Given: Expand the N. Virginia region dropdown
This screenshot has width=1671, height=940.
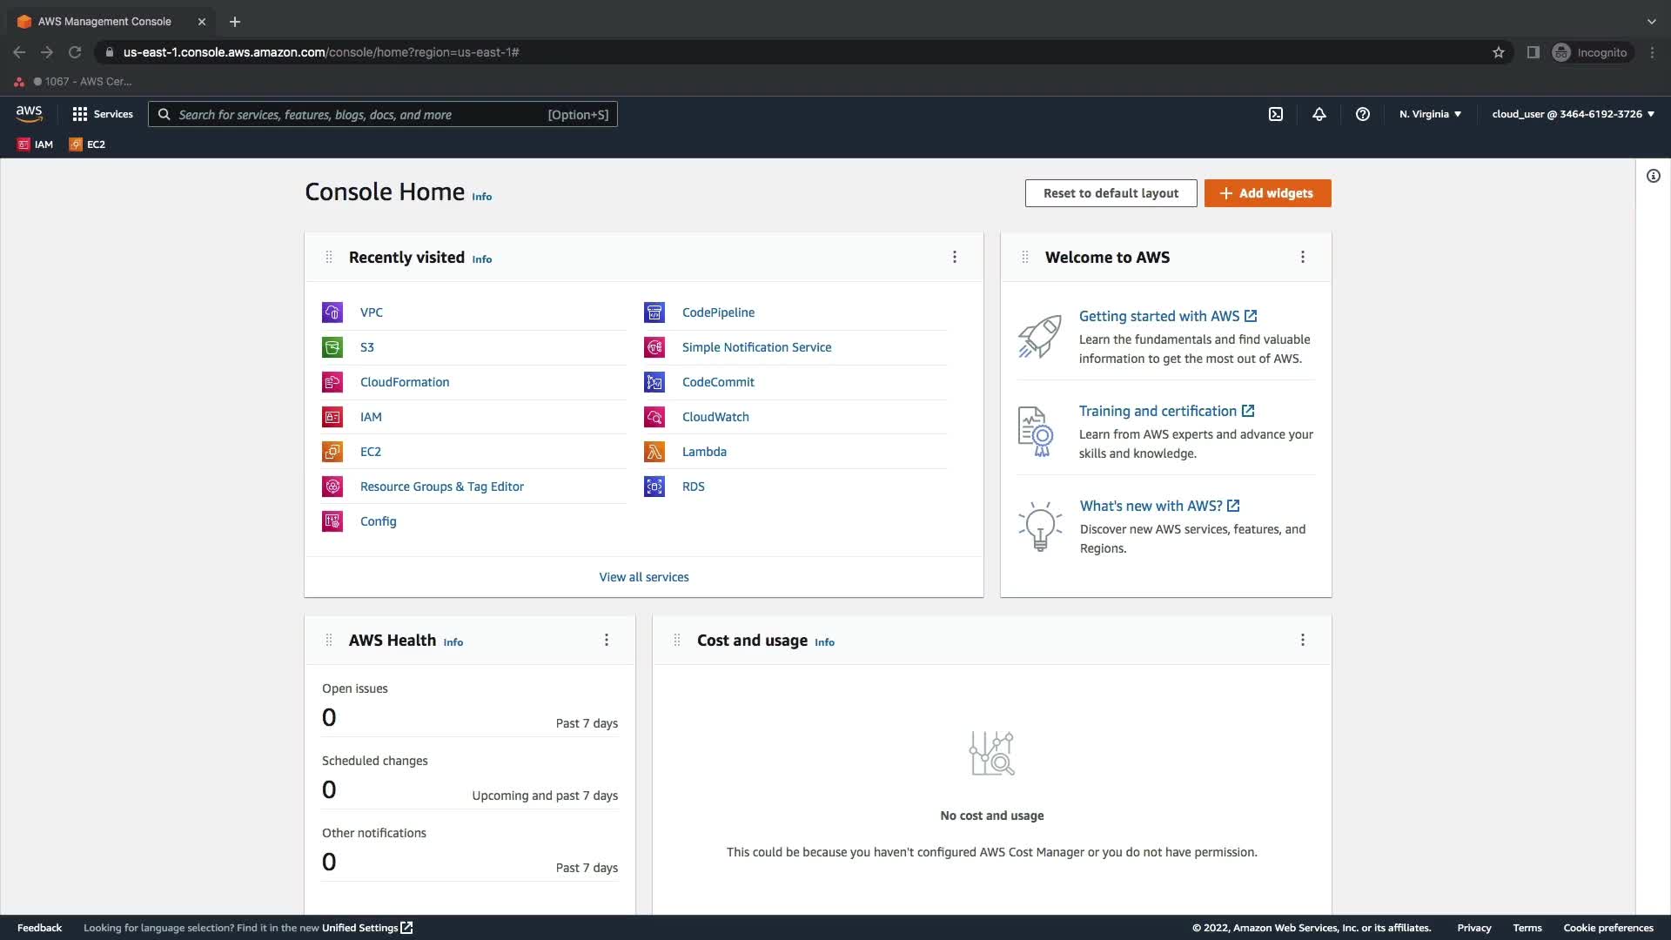Looking at the screenshot, I should coord(1430,114).
